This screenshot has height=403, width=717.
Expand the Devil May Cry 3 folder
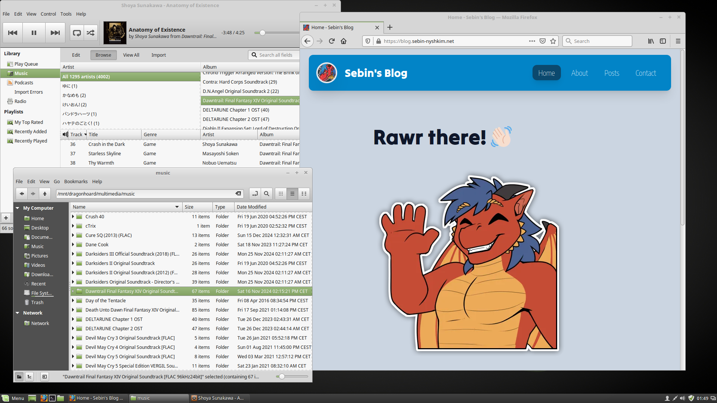pos(73,338)
